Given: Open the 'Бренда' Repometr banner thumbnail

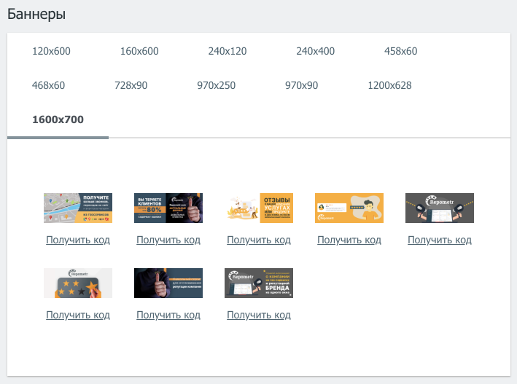Looking at the screenshot, I should point(259,283).
